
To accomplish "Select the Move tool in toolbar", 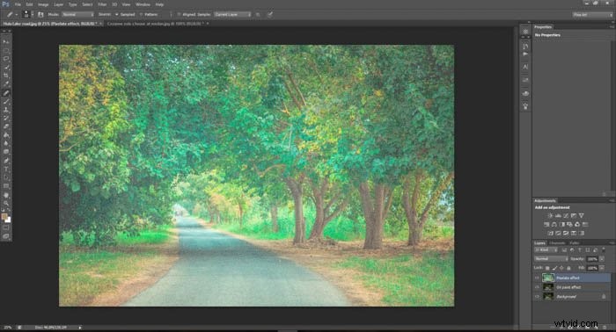I will click(6, 41).
